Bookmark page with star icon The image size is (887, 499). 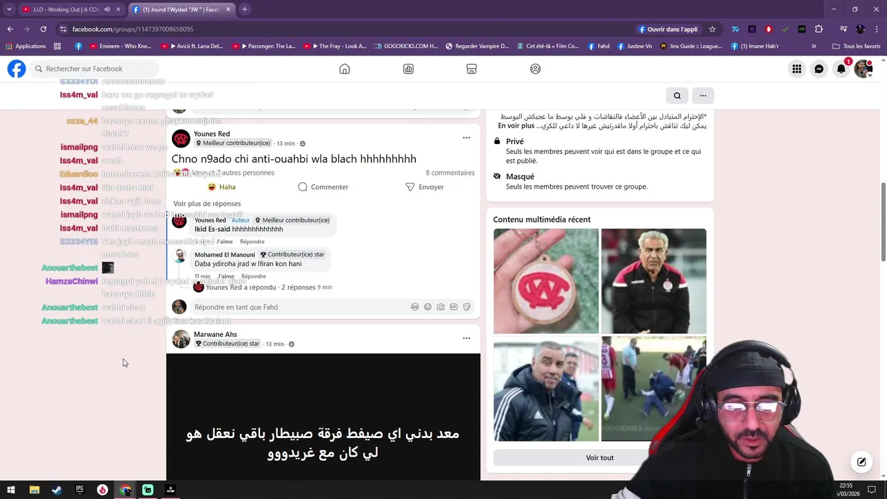(x=712, y=29)
